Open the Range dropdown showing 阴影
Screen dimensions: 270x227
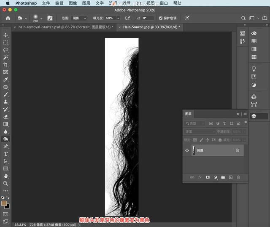click(79, 18)
